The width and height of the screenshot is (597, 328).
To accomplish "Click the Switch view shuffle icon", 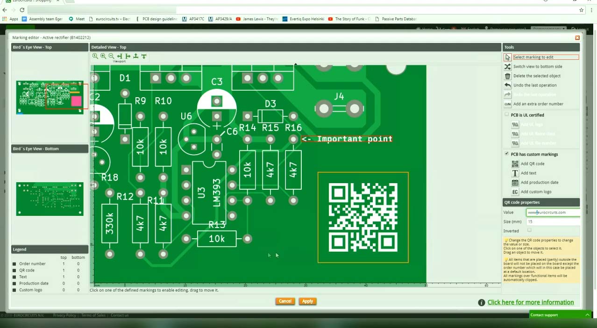I will point(508,66).
